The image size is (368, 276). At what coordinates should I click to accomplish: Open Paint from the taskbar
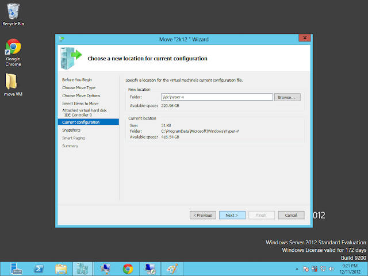click(x=172, y=269)
